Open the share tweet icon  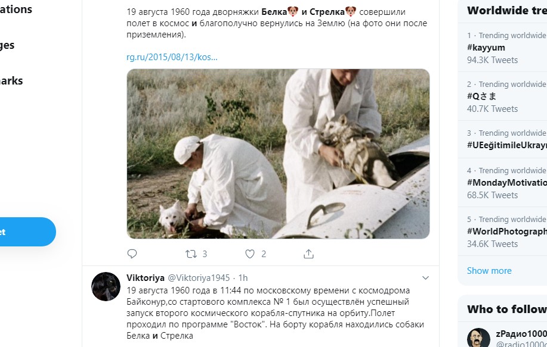(x=308, y=254)
